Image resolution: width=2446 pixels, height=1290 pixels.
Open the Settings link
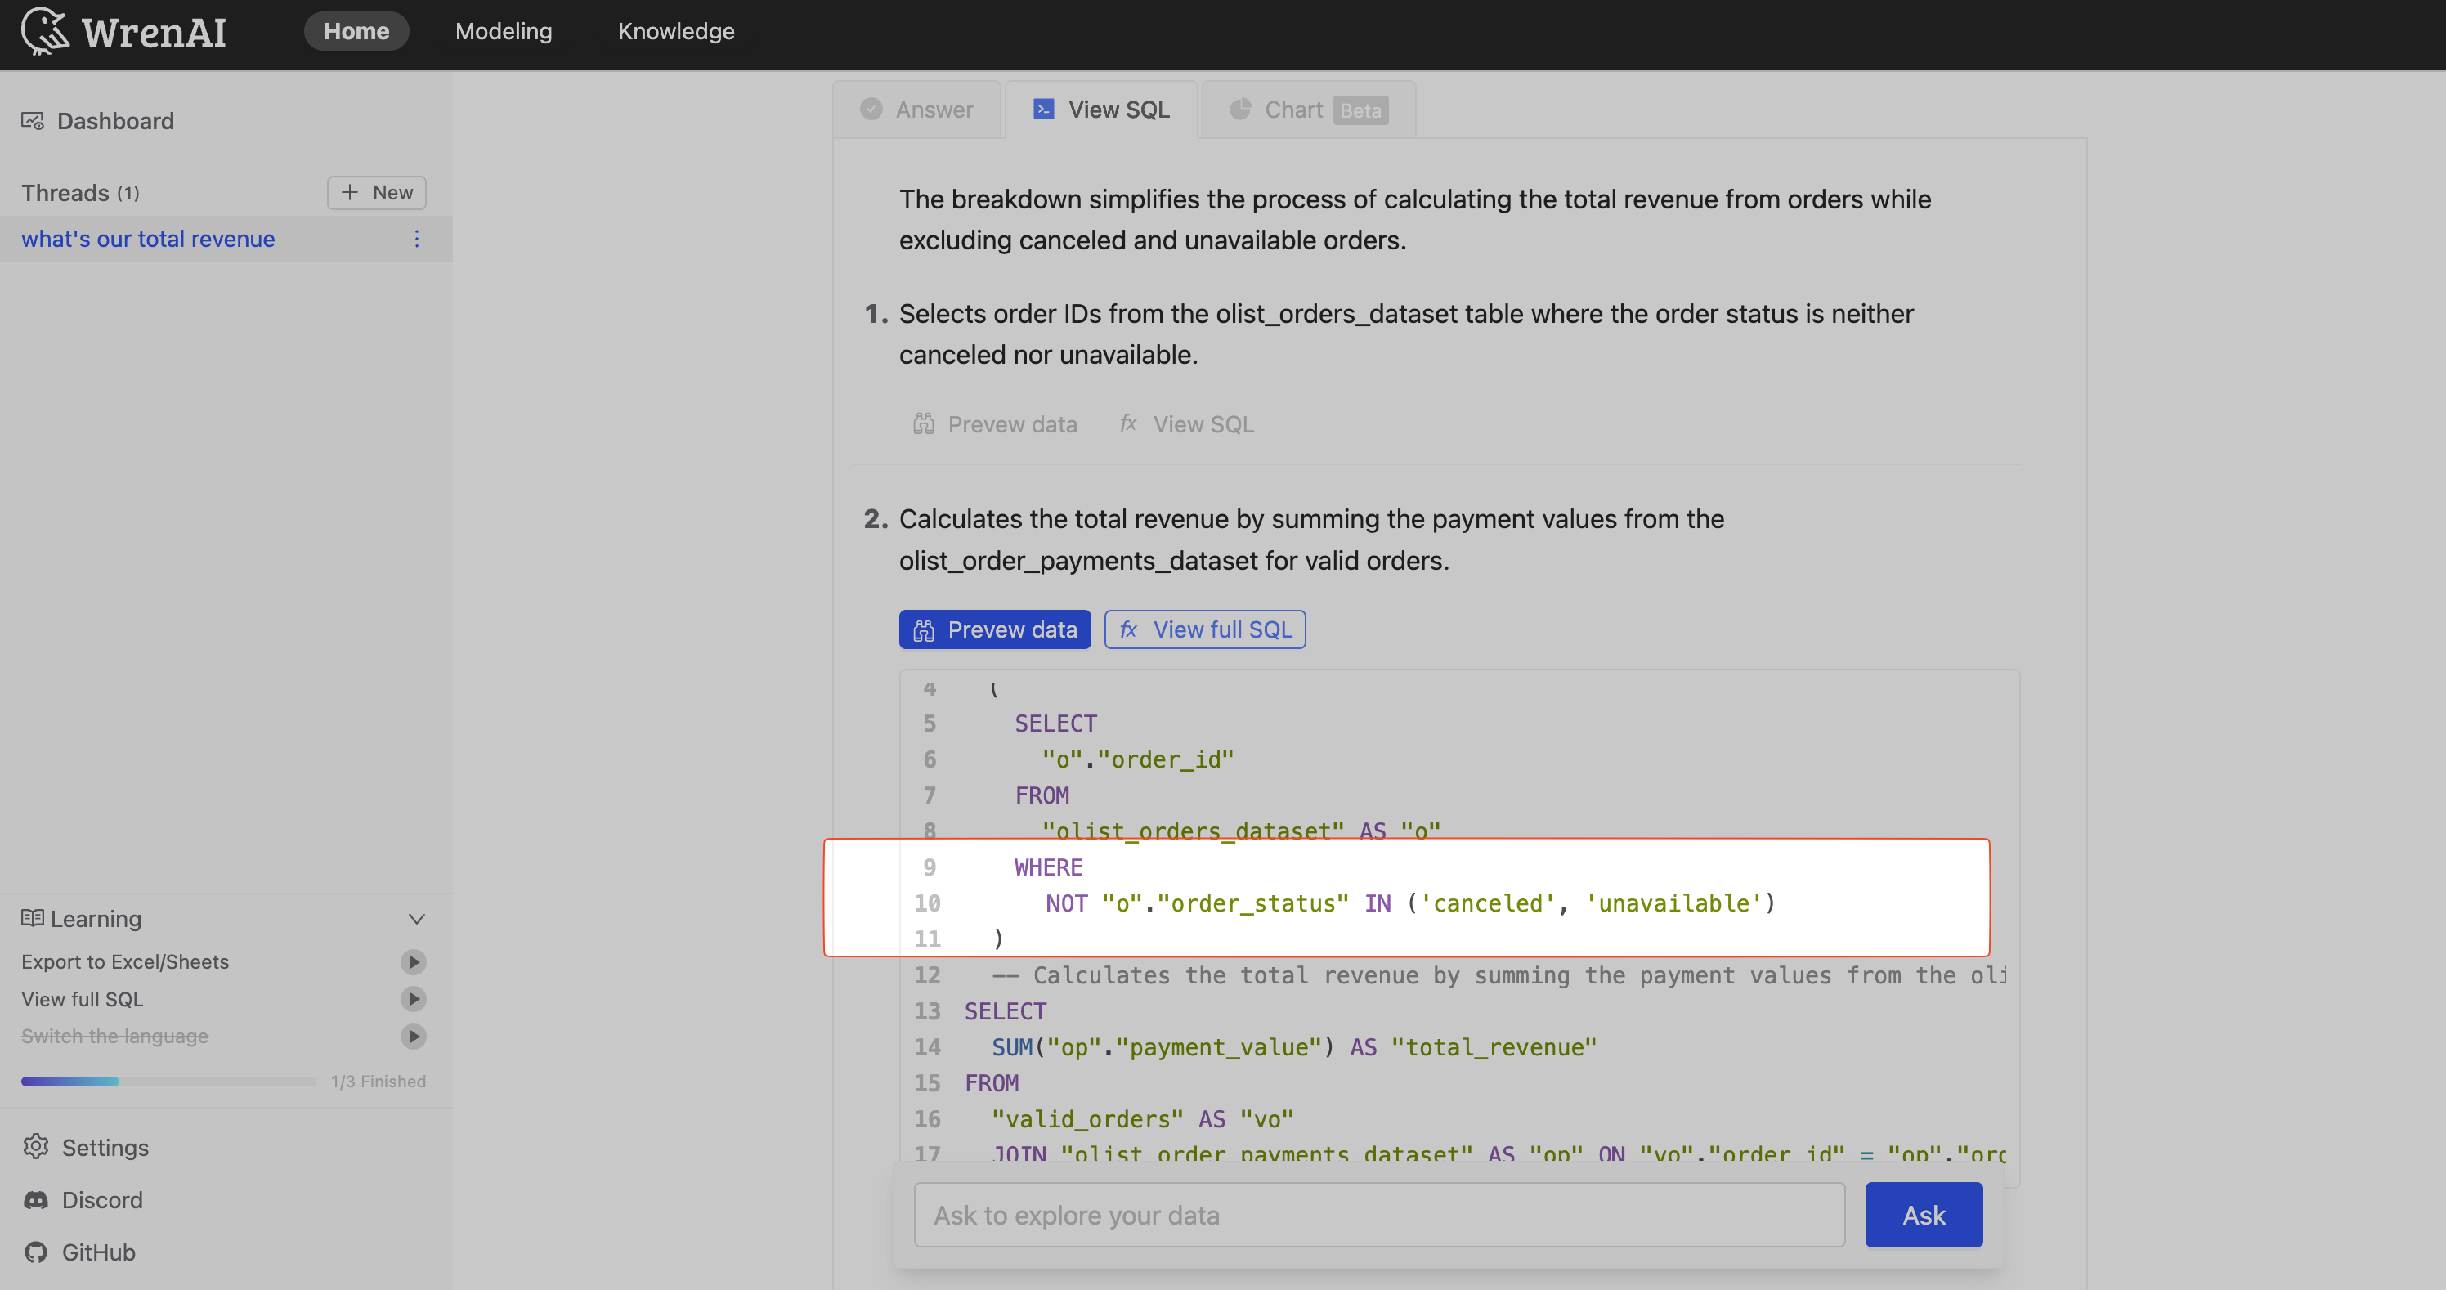(x=105, y=1148)
